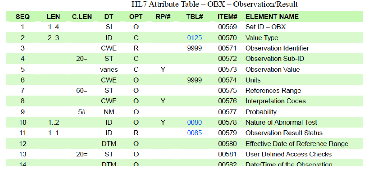Click item number 00579
This screenshot has width=372, height=177.
tap(227, 133)
